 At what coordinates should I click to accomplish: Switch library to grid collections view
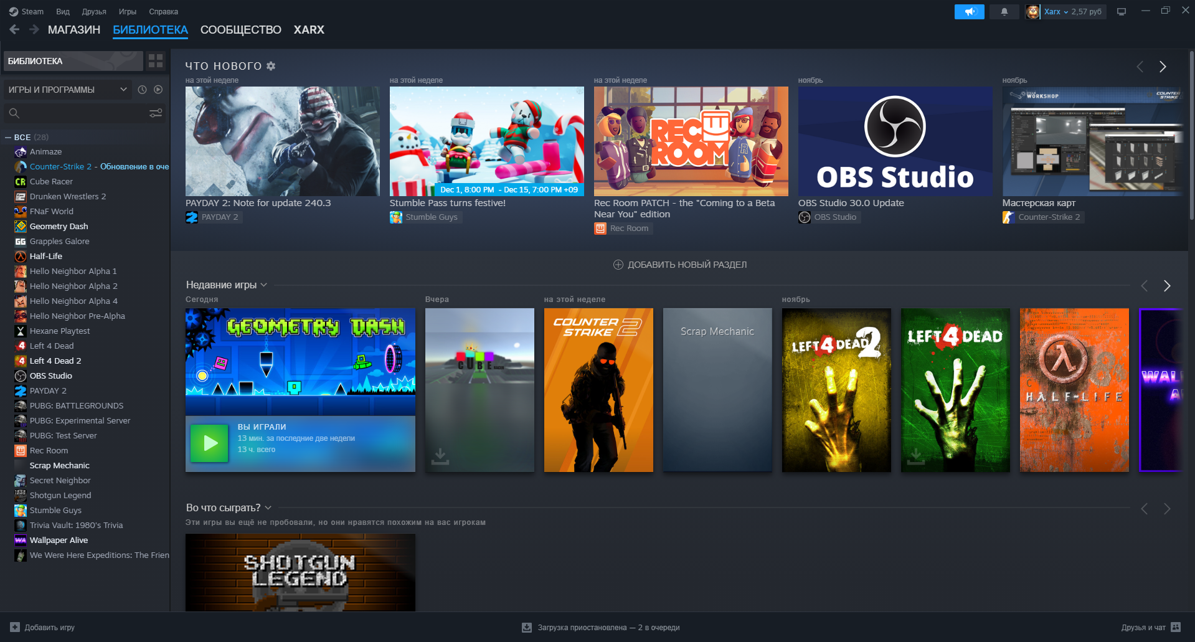click(156, 61)
